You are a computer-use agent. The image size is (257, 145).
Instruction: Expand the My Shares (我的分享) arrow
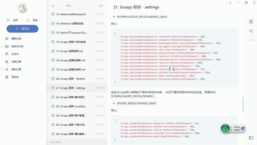tap(2, 69)
